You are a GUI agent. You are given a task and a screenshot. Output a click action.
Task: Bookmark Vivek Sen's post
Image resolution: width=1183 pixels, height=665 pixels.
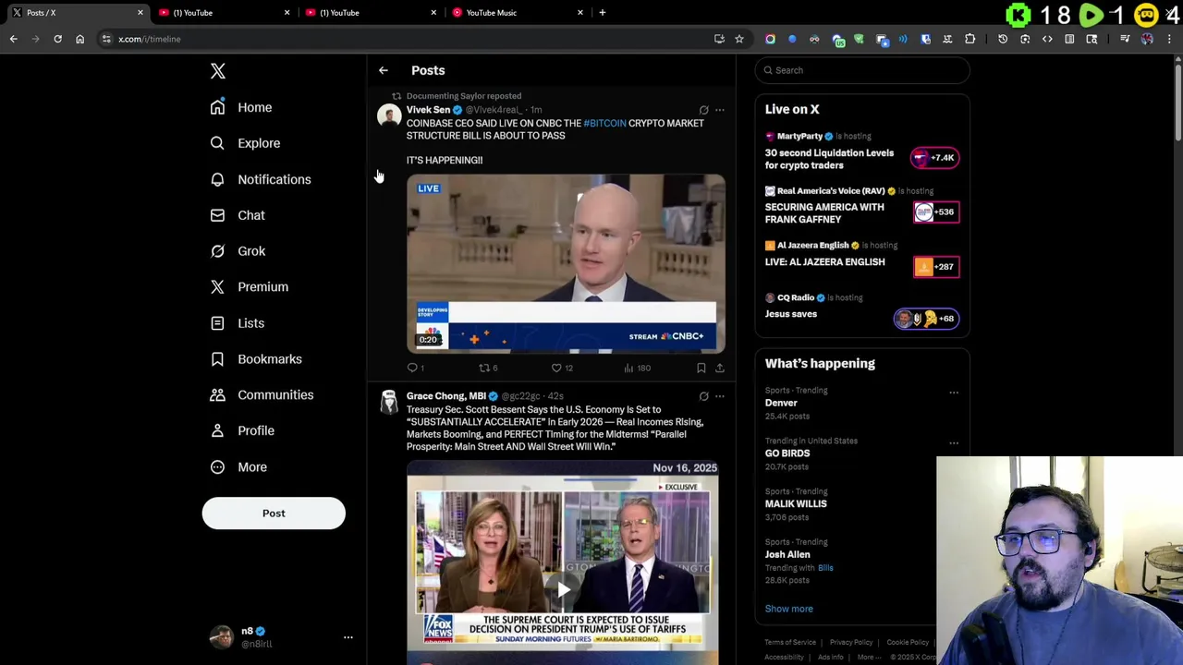pyautogui.click(x=701, y=368)
